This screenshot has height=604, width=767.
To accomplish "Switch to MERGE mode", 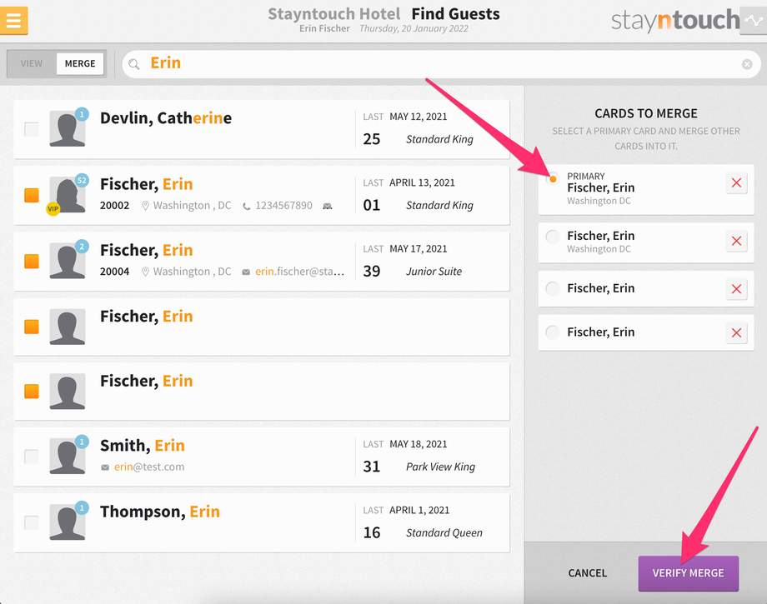I will tap(80, 63).
